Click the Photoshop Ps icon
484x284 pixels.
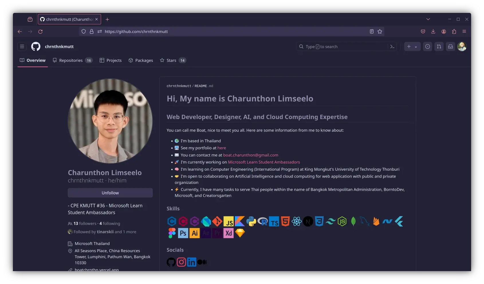click(x=183, y=233)
